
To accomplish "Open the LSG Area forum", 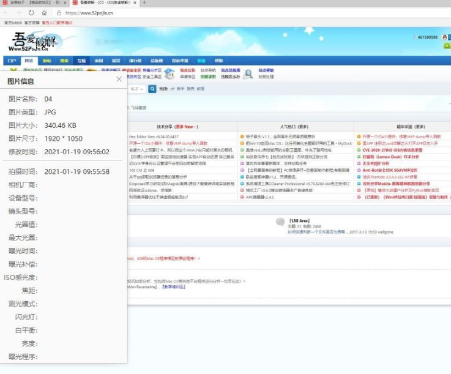I will click(299, 221).
